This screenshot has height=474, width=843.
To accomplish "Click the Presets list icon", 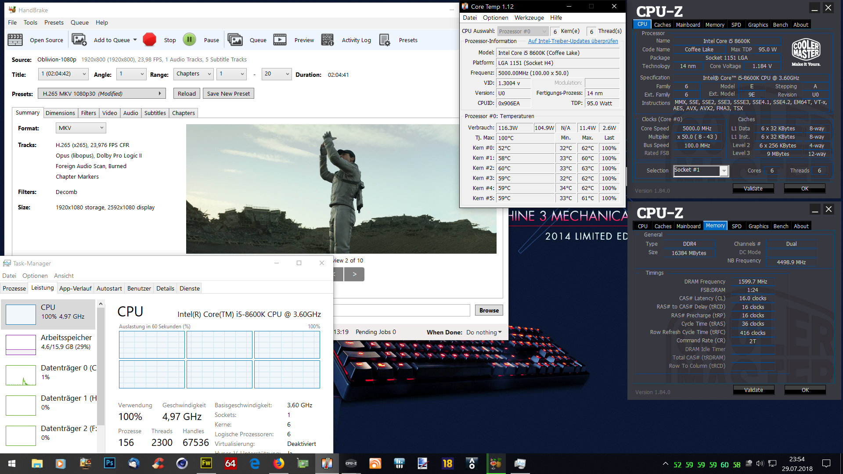I will pyautogui.click(x=385, y=40).
